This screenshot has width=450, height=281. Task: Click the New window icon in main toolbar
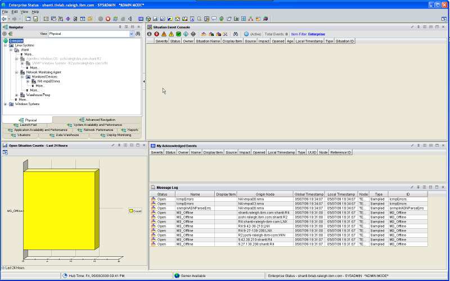28,19
